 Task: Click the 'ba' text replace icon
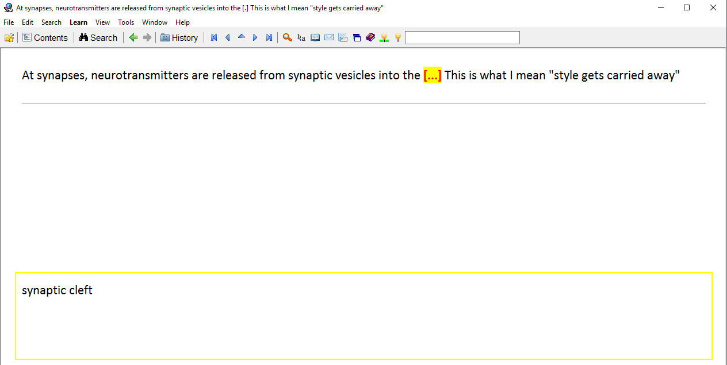[301, 38]
